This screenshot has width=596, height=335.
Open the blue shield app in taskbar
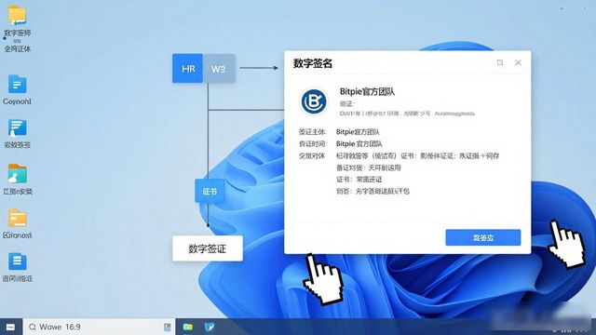tap(210, 327)
